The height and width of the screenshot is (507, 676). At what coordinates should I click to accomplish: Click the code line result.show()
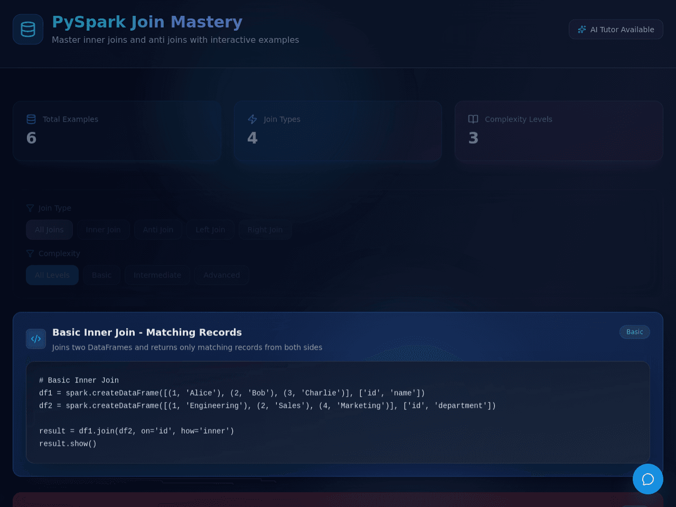pyautogui.click(x=68, y=444)
